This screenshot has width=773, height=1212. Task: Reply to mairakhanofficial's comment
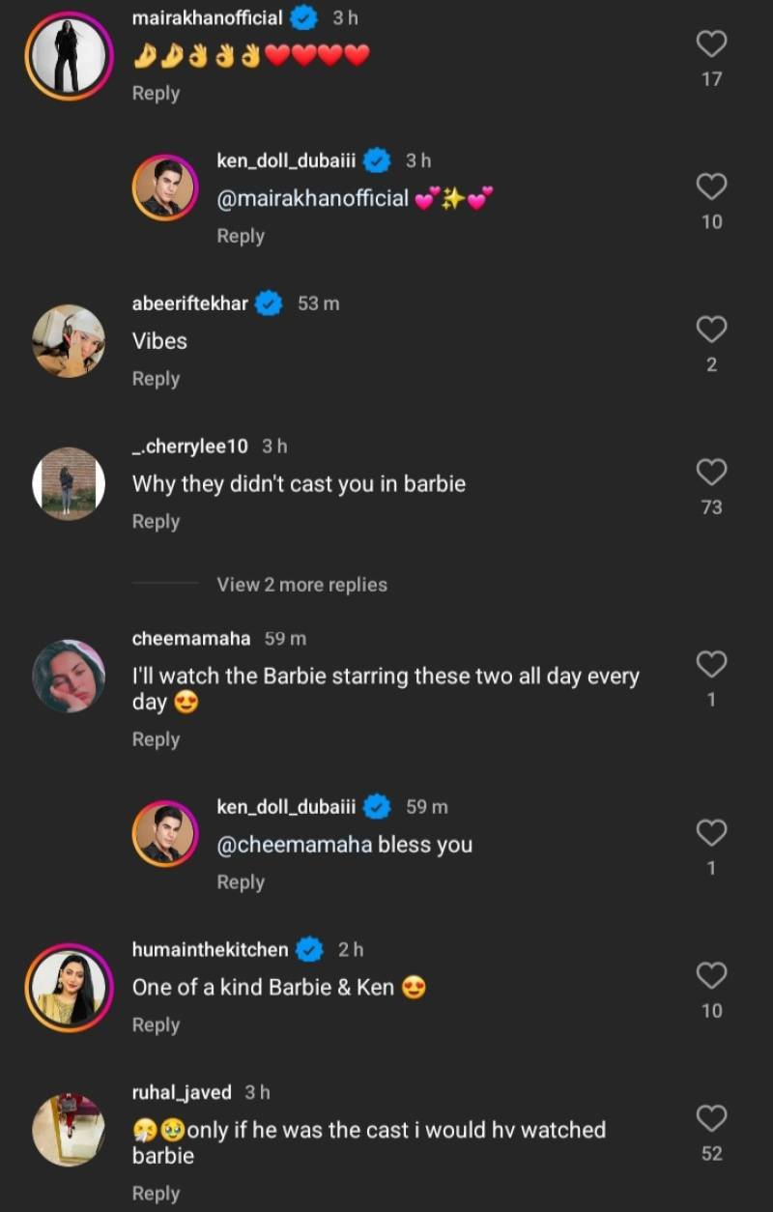coord(156,94)
